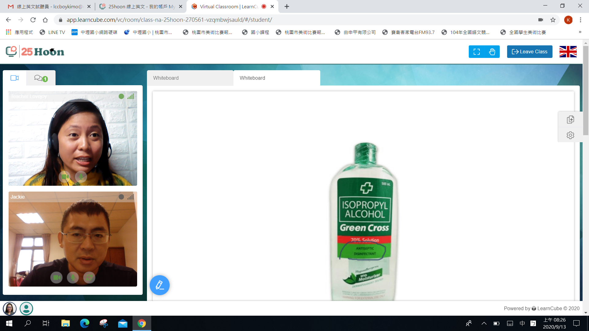The image size is (589, 331).
Task: Raise hand using the hand icon
Action: [x=492, y=52]
